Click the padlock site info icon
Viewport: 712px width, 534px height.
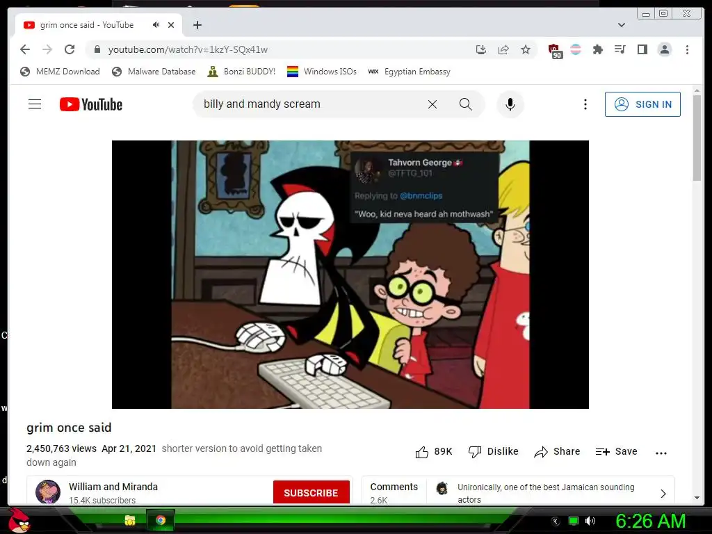pos(97,49)
